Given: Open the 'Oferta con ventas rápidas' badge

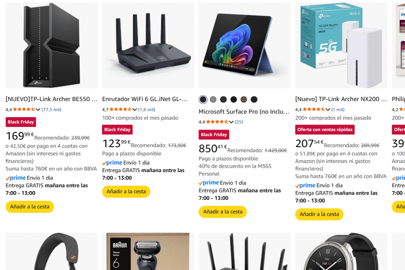Looking at the screenshot, I should pos(325,129).
